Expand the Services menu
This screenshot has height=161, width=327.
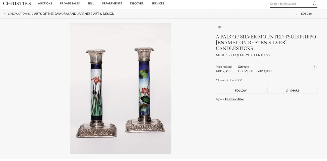(158, 4)
